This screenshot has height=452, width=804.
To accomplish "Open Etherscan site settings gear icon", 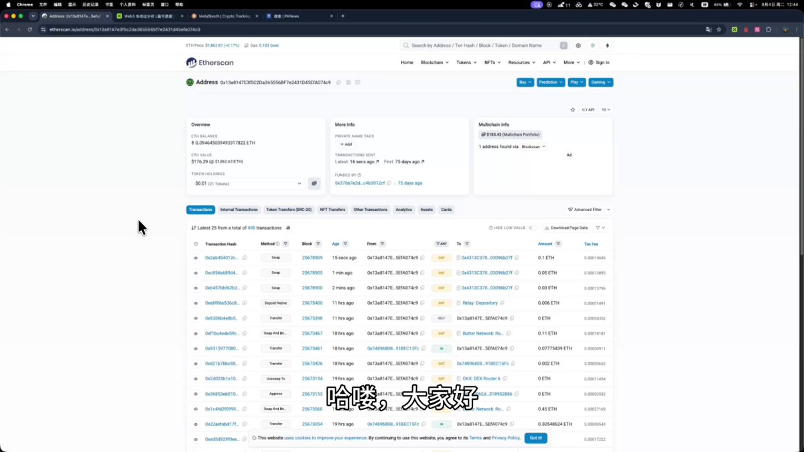I will click(x=578, y=46).
